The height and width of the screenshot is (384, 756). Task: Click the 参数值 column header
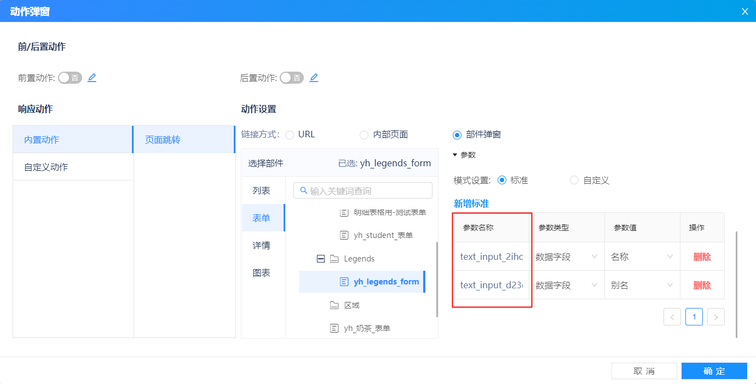[x=625, y=228]
